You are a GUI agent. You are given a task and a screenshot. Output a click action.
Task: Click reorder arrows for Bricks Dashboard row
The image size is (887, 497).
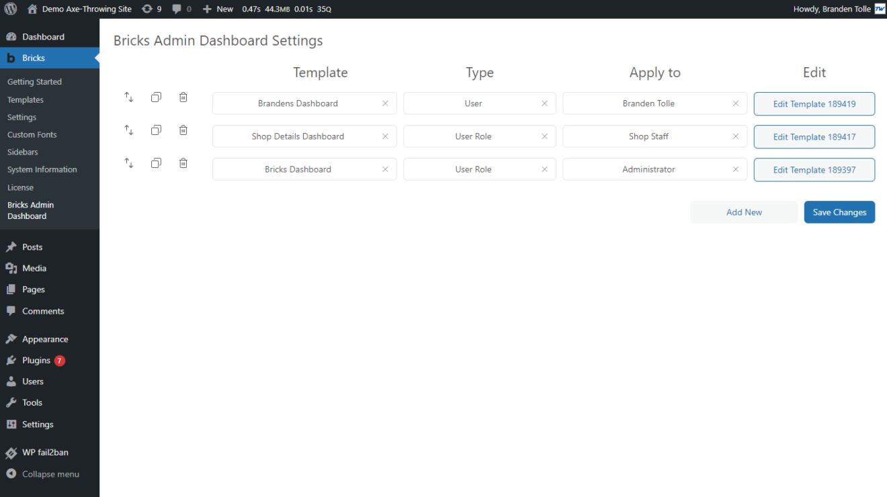(129, 163)
